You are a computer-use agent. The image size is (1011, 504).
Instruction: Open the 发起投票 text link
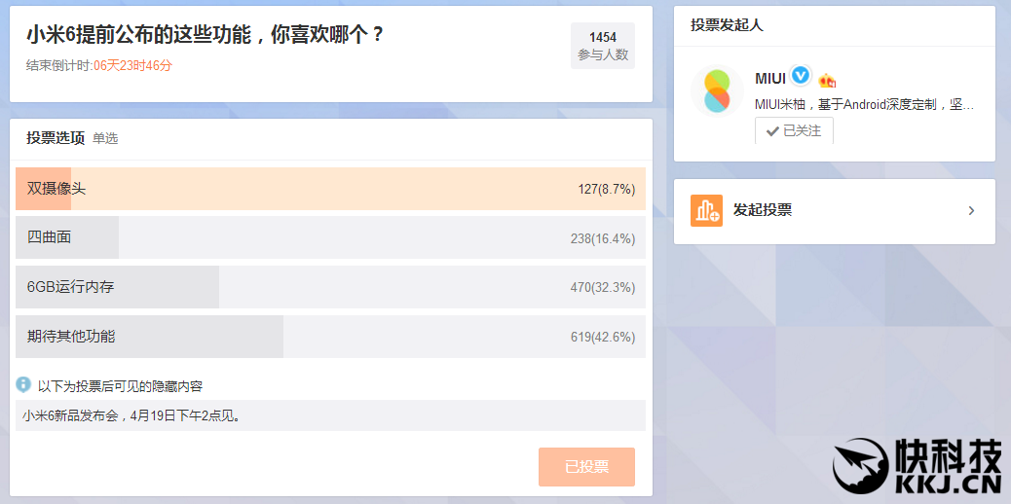click(x=762, y=210)
